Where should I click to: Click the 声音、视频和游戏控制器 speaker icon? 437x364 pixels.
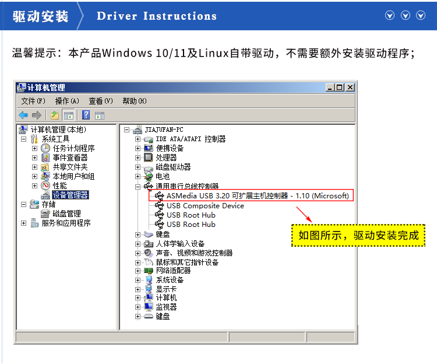[x=149, y=253]
